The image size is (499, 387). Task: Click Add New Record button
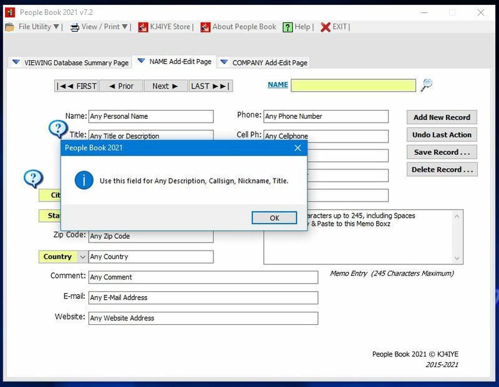pos(442,118)
